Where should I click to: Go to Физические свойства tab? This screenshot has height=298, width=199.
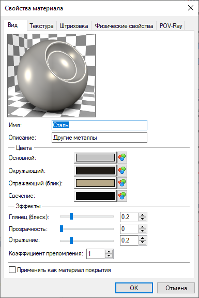point(124,26)
